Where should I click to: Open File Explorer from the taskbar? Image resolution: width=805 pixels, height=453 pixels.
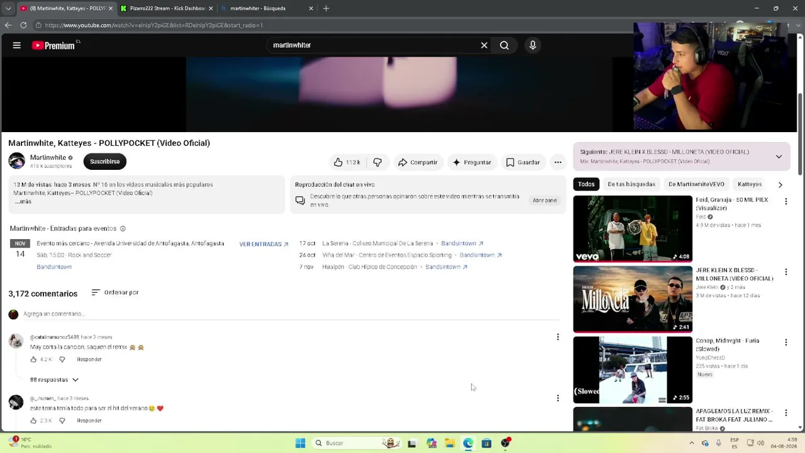tap(450, 443)
